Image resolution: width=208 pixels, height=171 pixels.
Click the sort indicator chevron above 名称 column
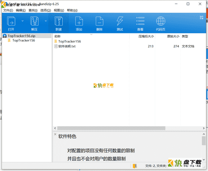[91, 34]
